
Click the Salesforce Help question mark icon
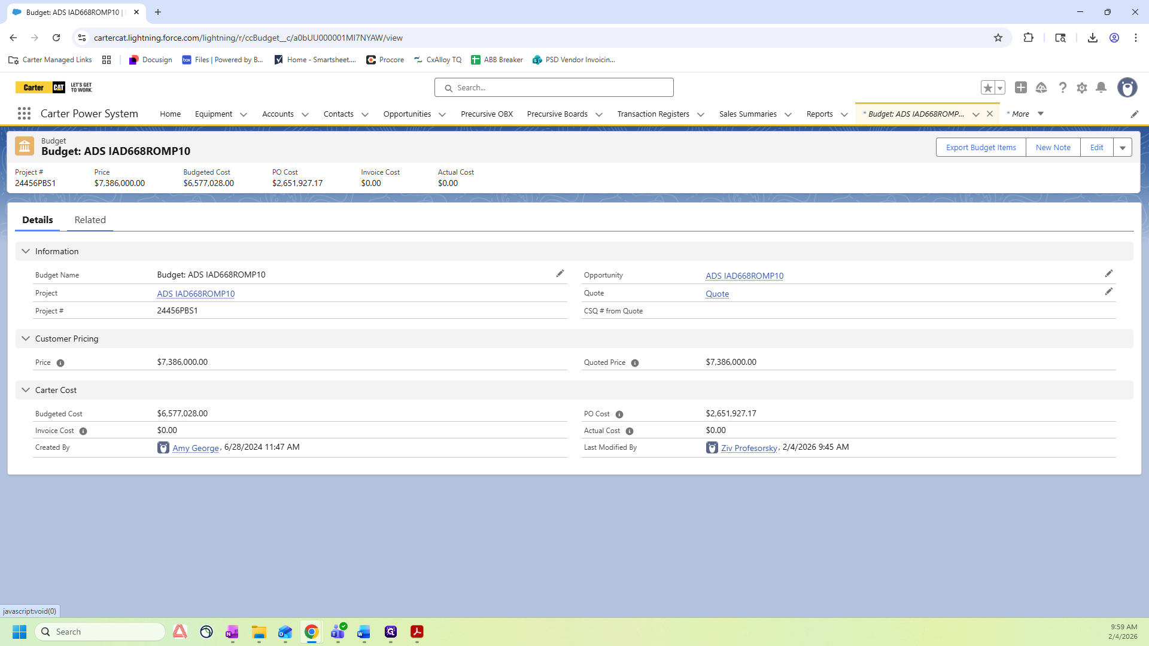(1062, 88)
